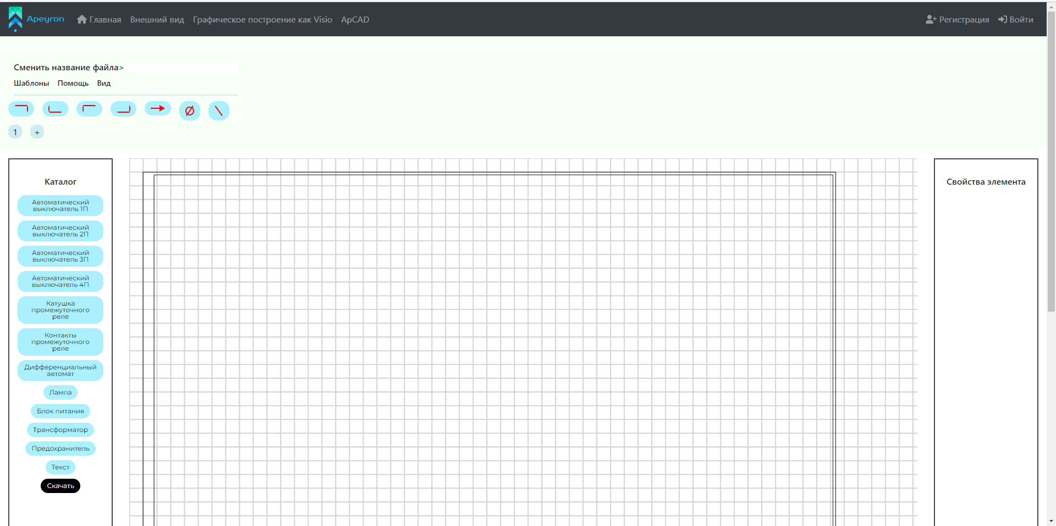The height and width of the screenshot is (526, 1056).
Task: Add Трансформатор element from catalog
Action: (x=61, y=430)
